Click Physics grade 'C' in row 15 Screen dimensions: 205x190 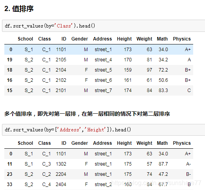click(189, 90)
